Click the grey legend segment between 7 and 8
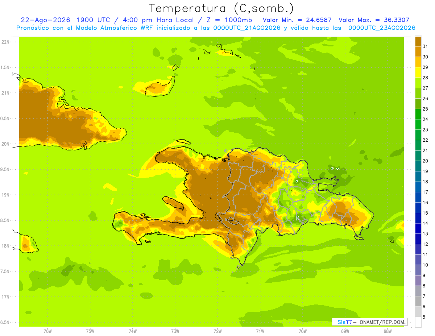 pyautogui.click(x=418, y=291)
